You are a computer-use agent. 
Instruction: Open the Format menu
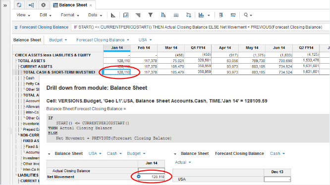[70, 15]
